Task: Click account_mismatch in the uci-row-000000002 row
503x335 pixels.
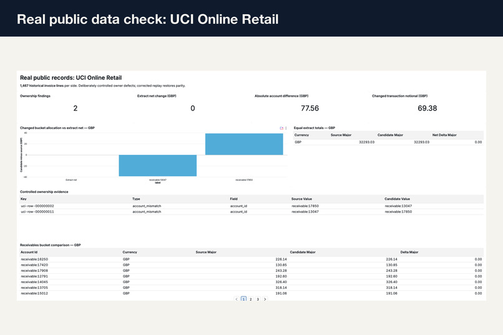Action: [147, 206]
